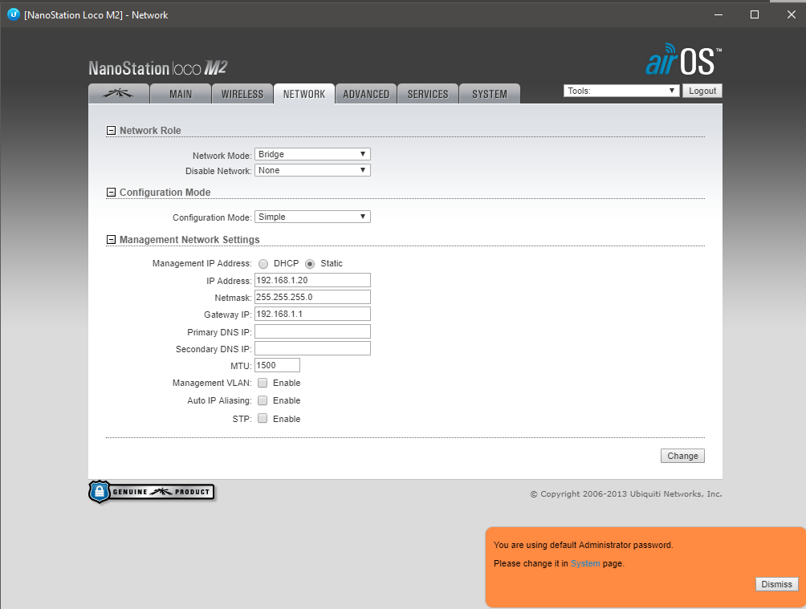Enable Management VLAN checkbox
The width and height of the screenshot is (806, 609).
[263, 383]
